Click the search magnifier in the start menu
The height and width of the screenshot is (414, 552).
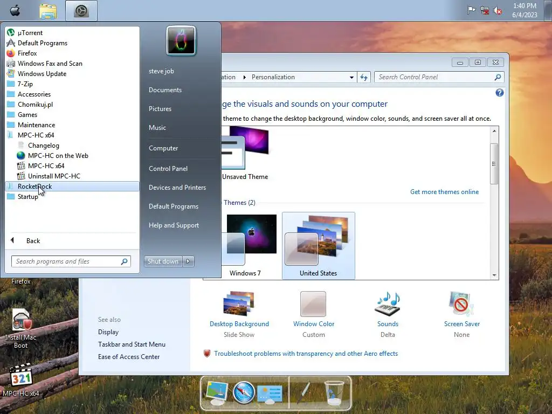pos(125,261)
